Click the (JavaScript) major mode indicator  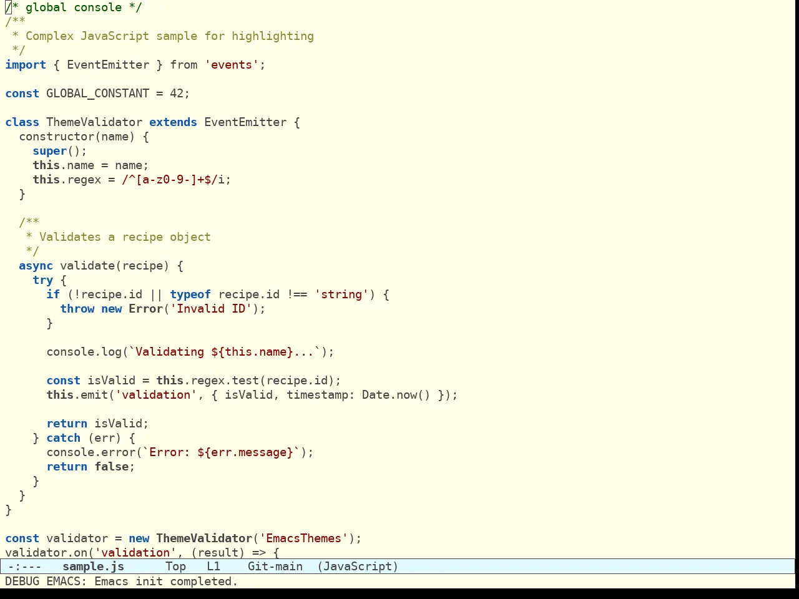[x=358, y=567]
